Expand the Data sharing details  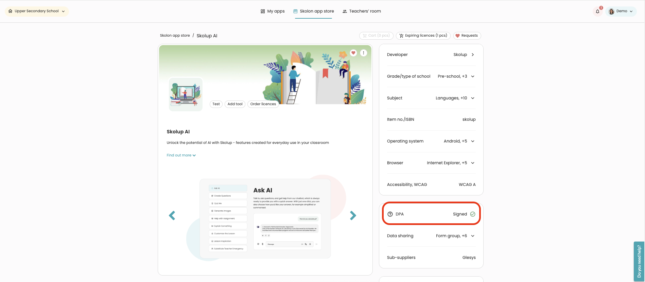tap(472, 236)
